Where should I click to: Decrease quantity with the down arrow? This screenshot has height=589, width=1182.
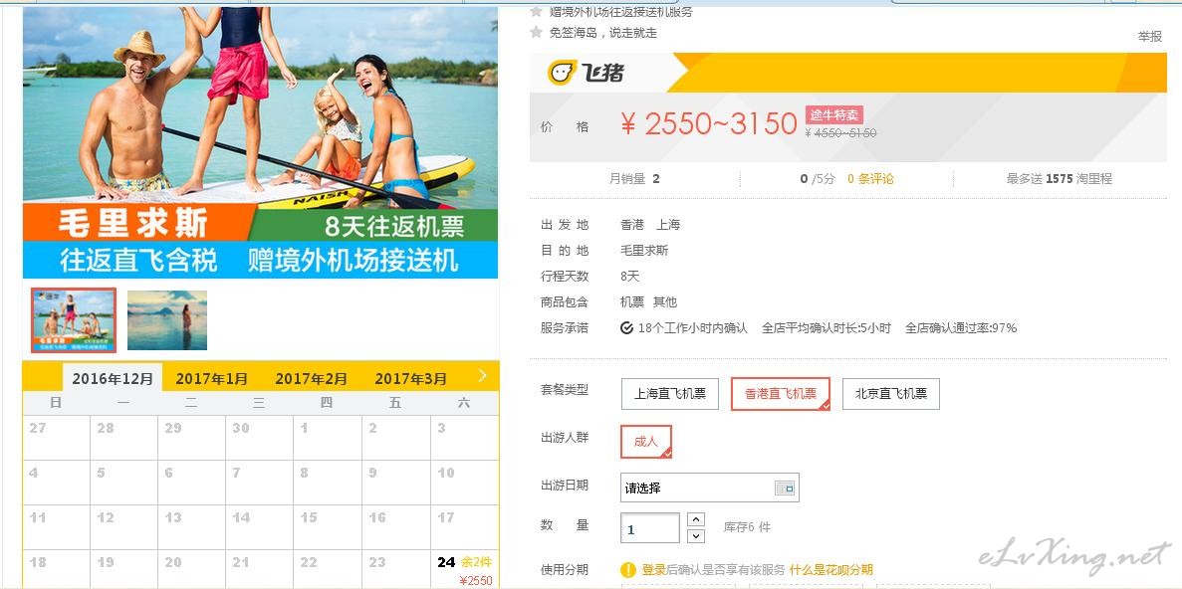point(696,536)
